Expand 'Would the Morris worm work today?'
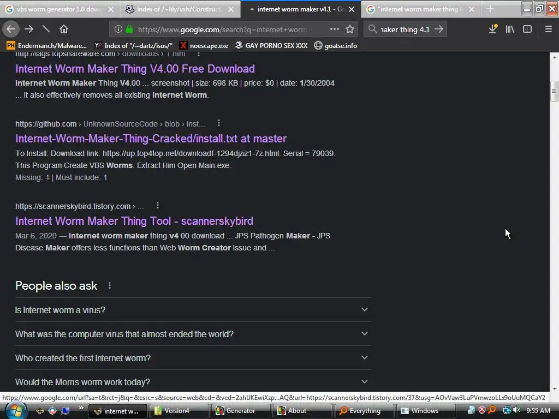The image size is (559, 419). point(193,381)
